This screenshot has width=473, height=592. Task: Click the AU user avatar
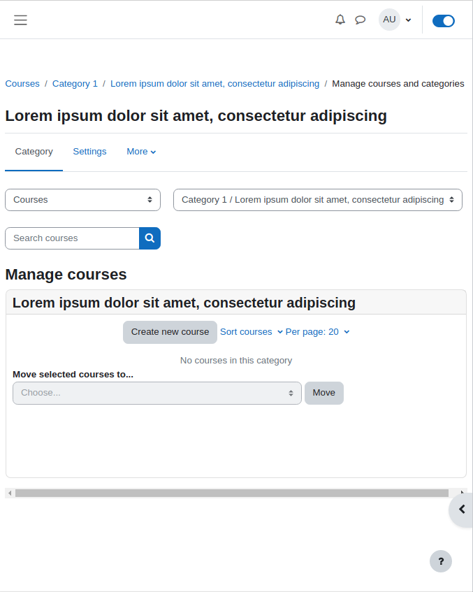tap(389, 20)
